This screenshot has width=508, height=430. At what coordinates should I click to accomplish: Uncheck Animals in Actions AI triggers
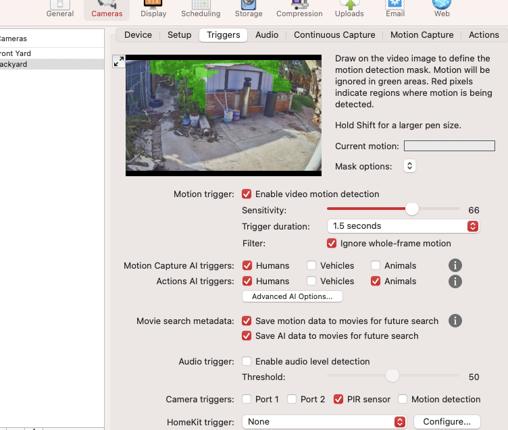(x=376, y=281)
